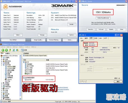Select OpenGL tree item
Image resolution: width=128 pixels, height=103 pixels.
tap(10, 79)
